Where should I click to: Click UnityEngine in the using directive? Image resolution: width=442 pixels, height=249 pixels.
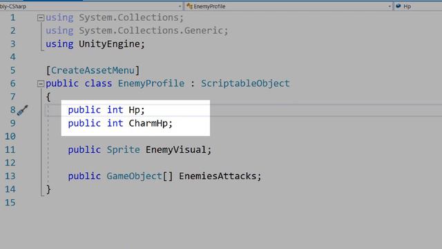point(109,44)
